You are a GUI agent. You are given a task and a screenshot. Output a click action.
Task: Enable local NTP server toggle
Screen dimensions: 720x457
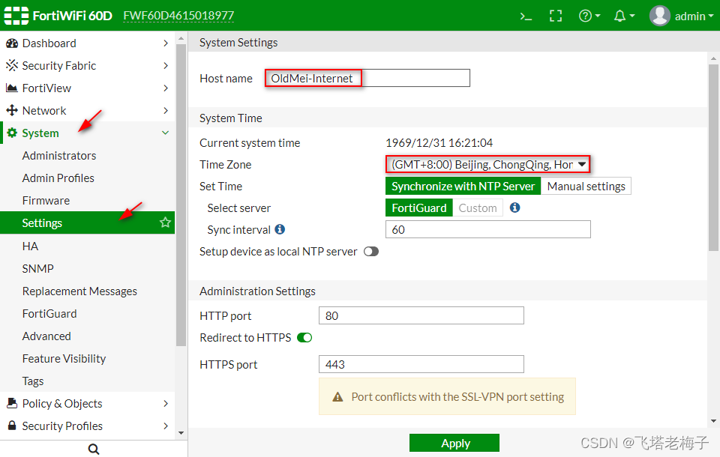371,252
